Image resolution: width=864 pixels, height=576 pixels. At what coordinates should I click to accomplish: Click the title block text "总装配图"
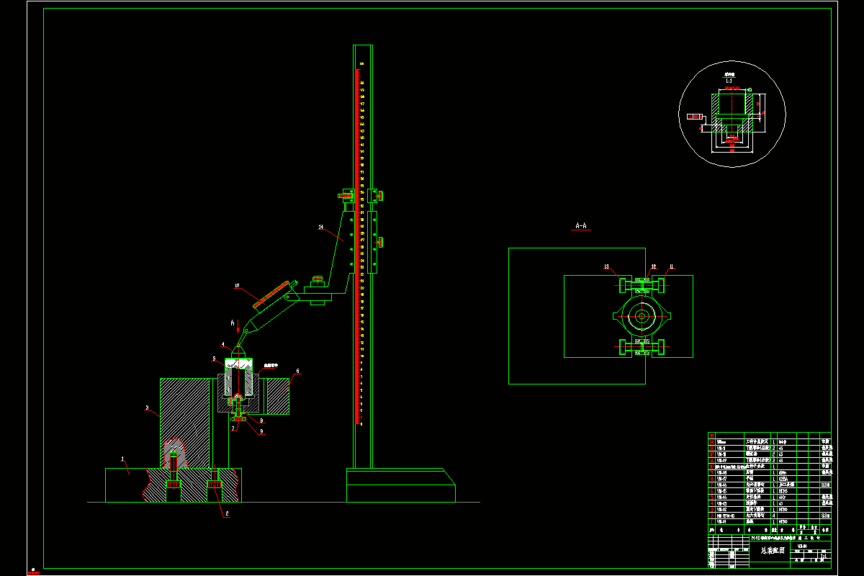point(772,549)
